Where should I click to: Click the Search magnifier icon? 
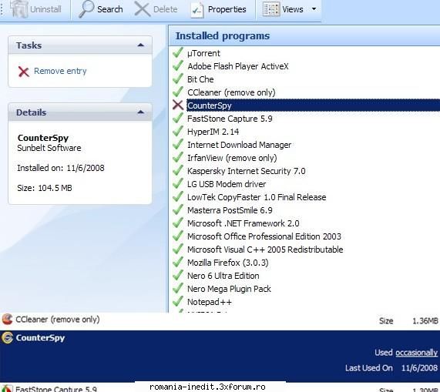[x=86, y=9]
